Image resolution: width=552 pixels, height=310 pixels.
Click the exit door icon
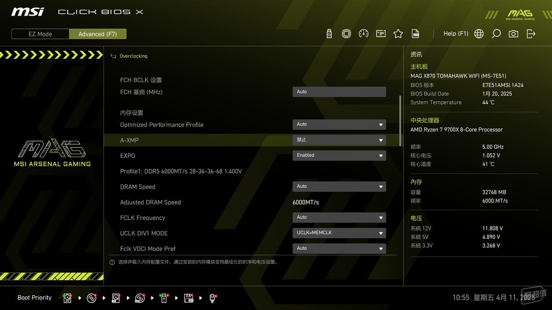tap(531, 34)
